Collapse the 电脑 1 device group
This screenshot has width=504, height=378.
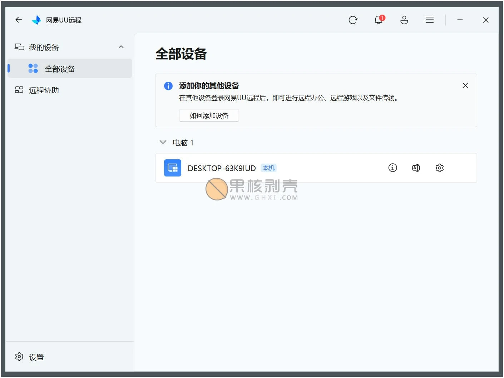click(163, 142)
